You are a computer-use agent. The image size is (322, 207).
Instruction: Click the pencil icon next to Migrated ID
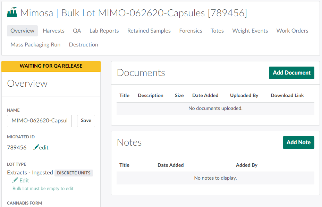point(36,147)
